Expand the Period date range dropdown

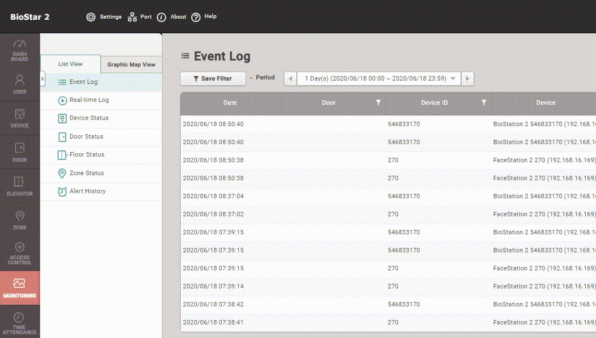(453, 79)
